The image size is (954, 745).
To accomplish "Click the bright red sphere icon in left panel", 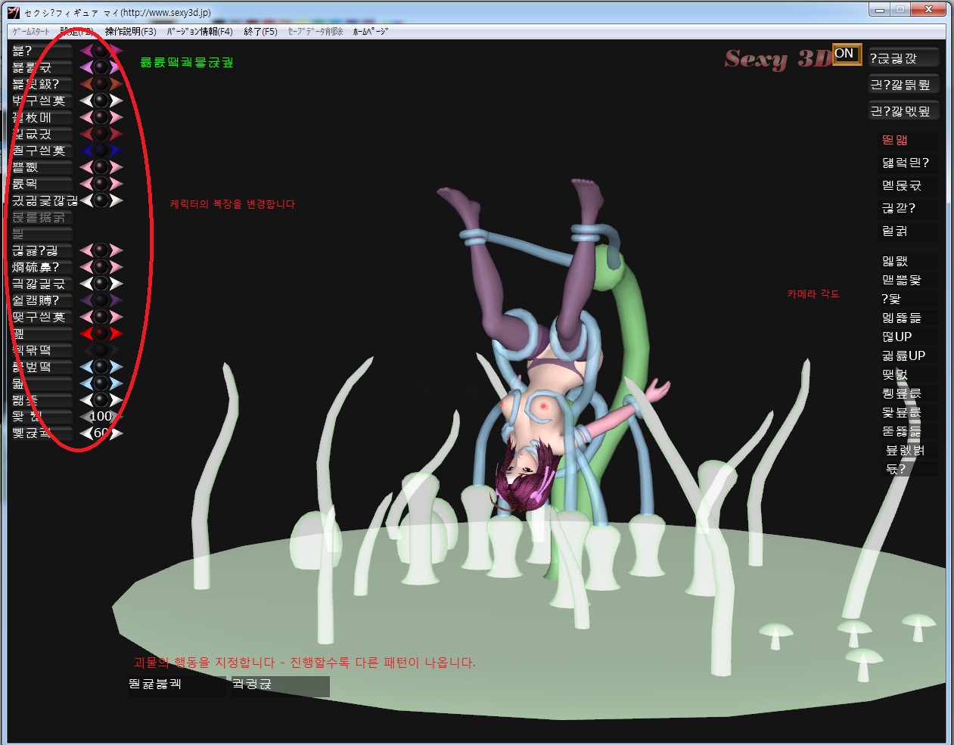I will pyautogui.click(x=101, y=334).
